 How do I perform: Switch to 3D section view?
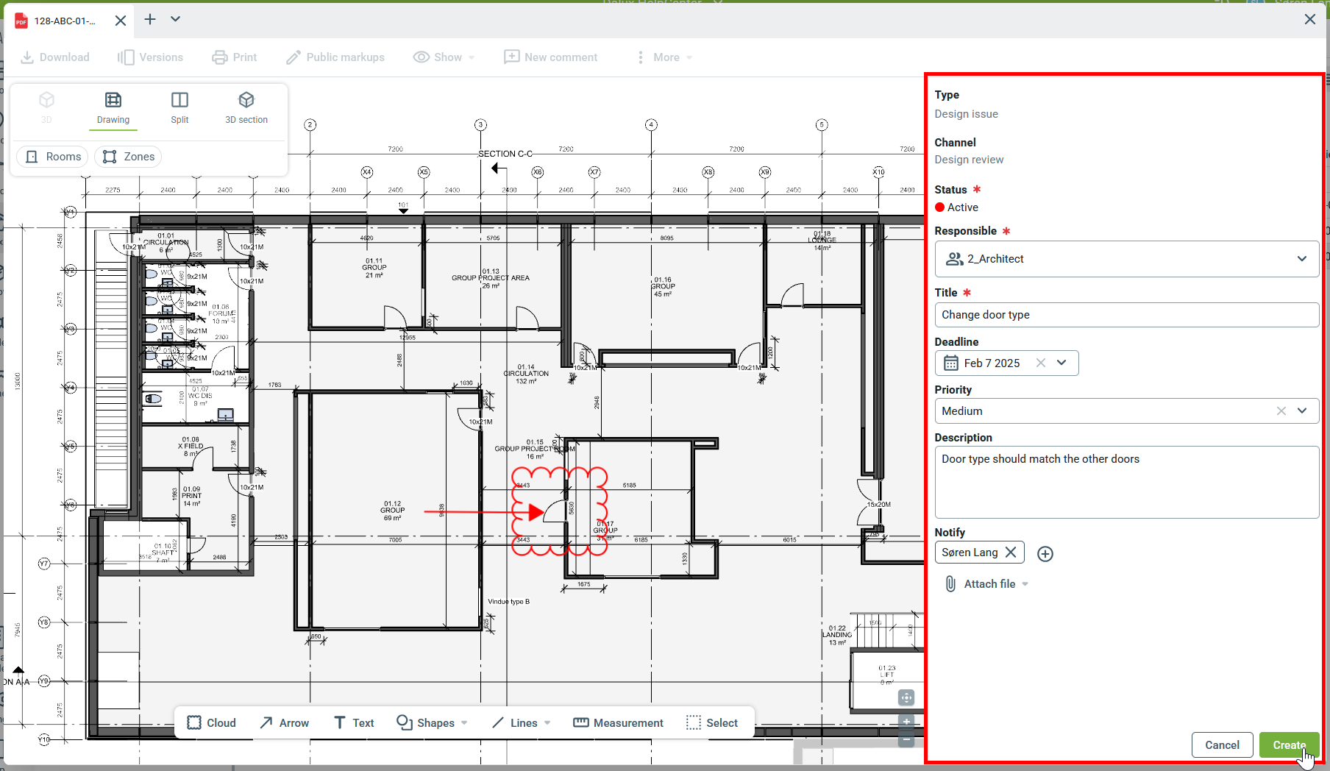click(x=246, y=107)
